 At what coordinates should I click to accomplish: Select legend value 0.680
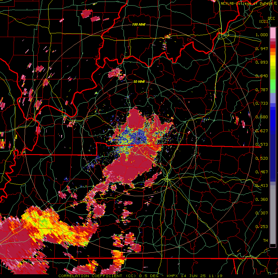262,117
